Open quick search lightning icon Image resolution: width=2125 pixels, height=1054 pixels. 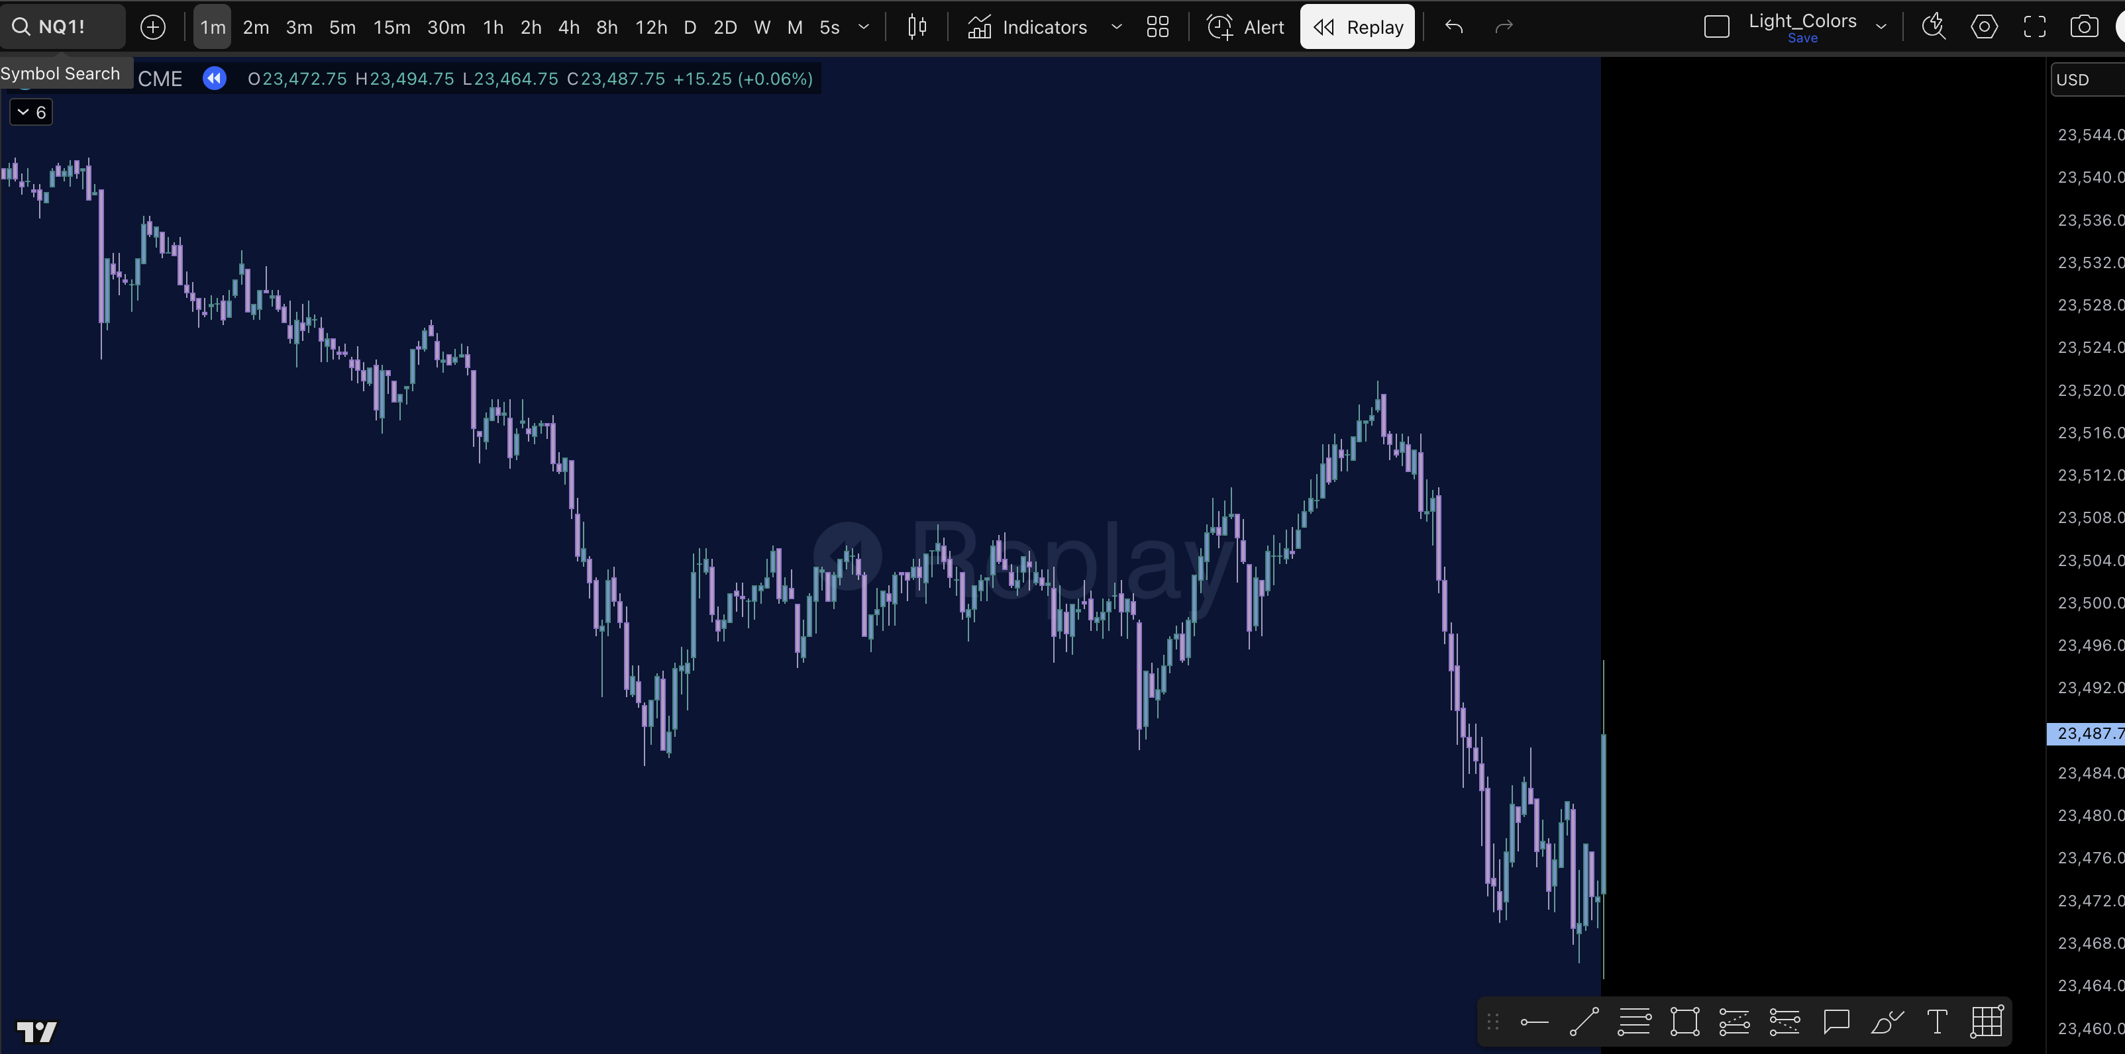point(1934,27)
